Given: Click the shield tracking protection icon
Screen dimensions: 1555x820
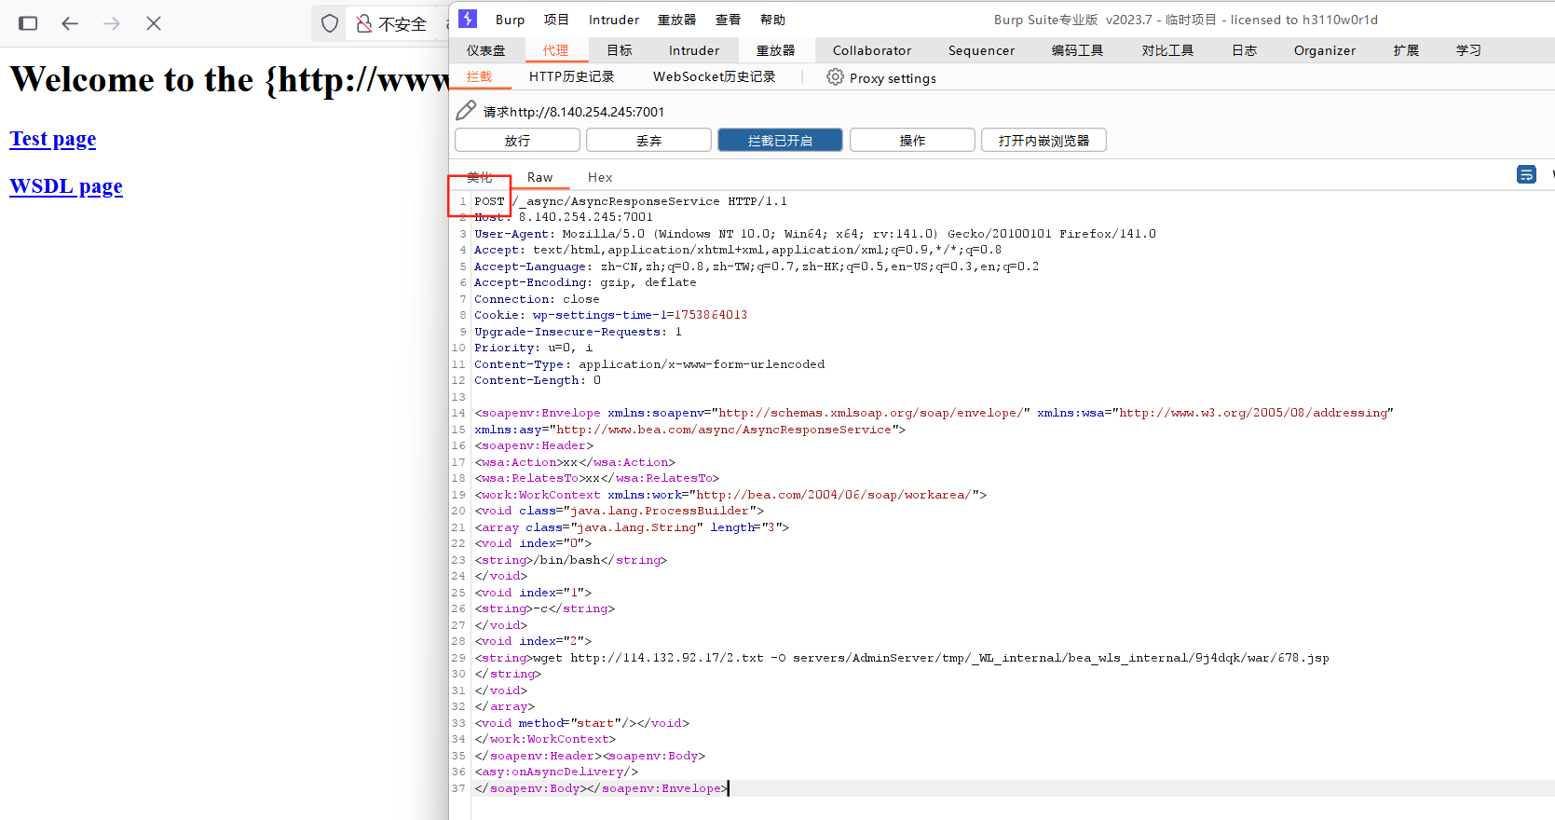Looking at the screenshot, I should pyautogui.click(x=330, y=23).
